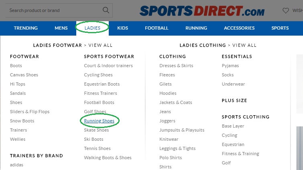The width and height of the screenshot is (303, 170).
Task: Click the Sports Footwear heading
Action: (109, 57)
